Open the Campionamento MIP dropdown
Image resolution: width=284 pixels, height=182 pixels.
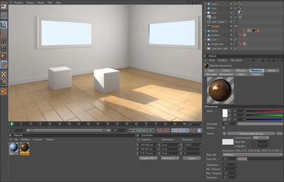(x=260, y=138)
